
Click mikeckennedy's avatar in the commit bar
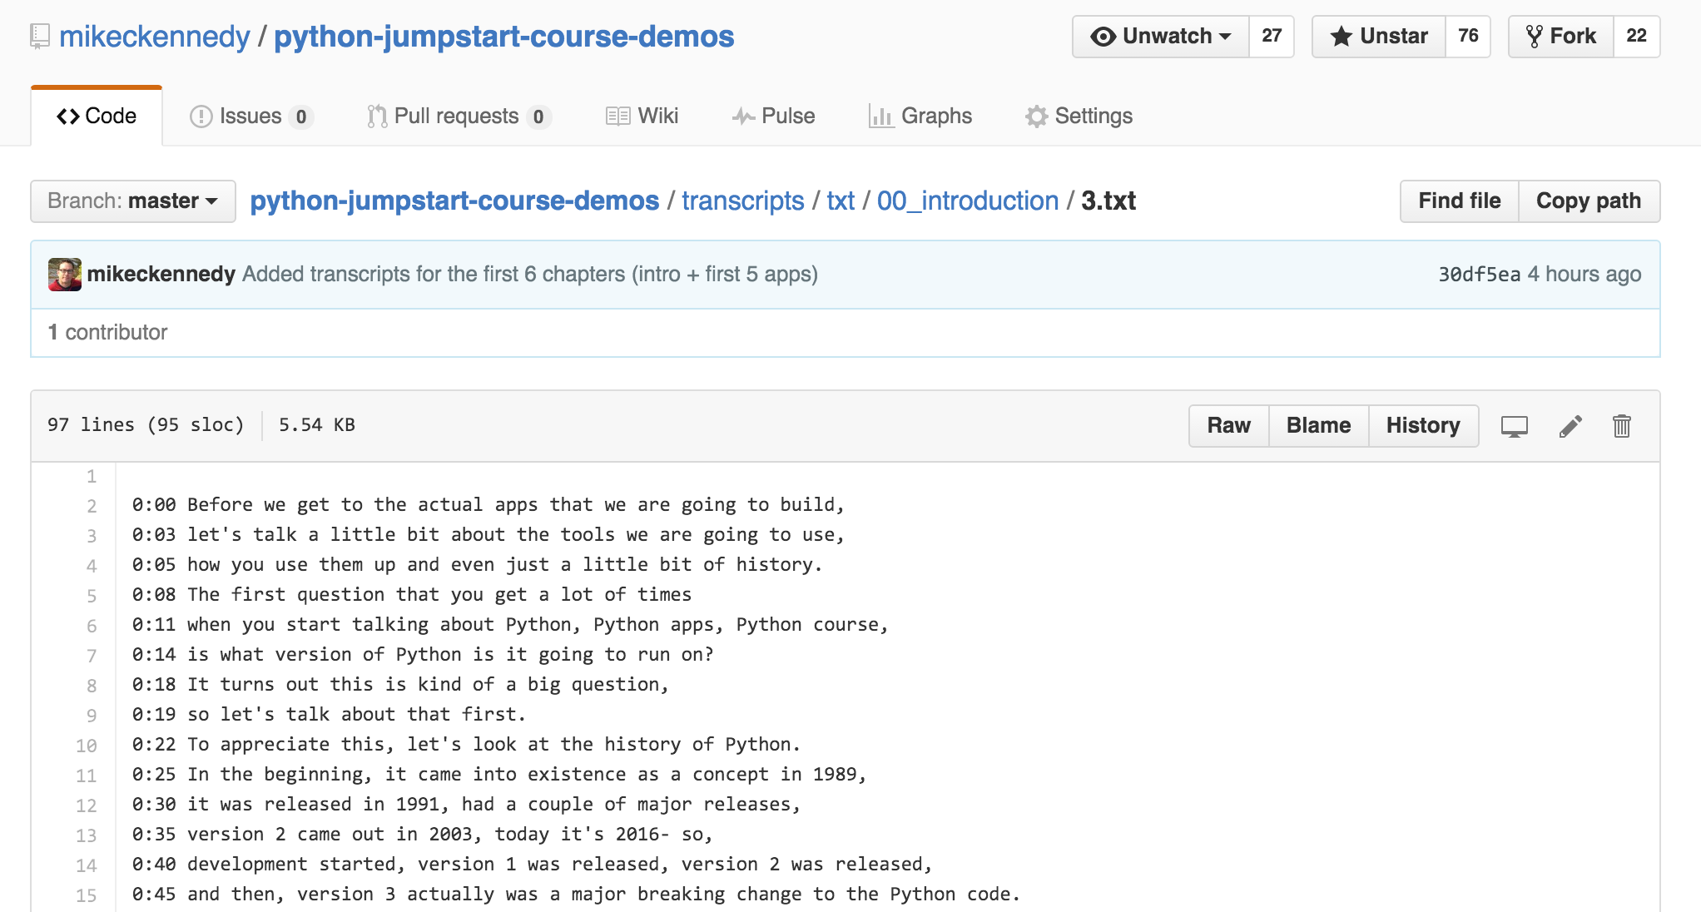point(64,273)
